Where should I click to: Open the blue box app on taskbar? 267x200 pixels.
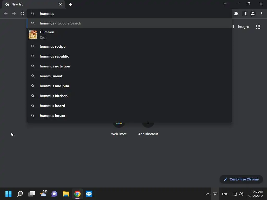(89, 194)
